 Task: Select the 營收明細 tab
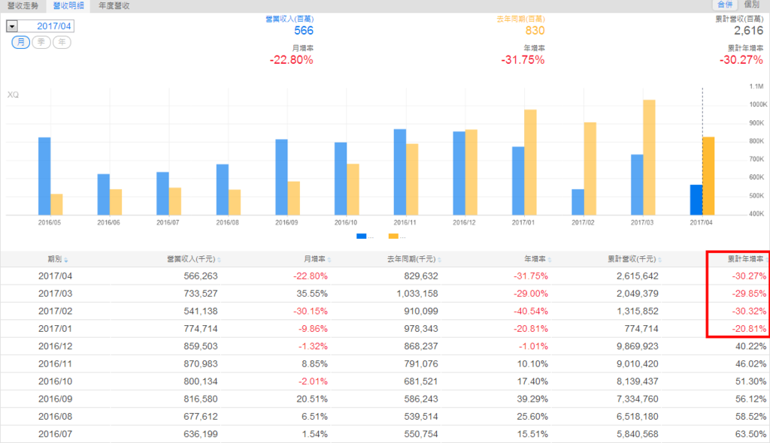(68, 5)
